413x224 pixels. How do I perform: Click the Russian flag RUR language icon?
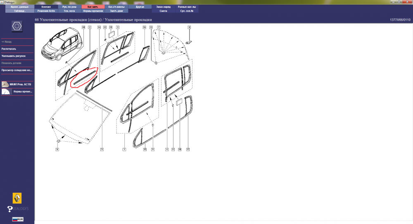(x=18, y=219)
